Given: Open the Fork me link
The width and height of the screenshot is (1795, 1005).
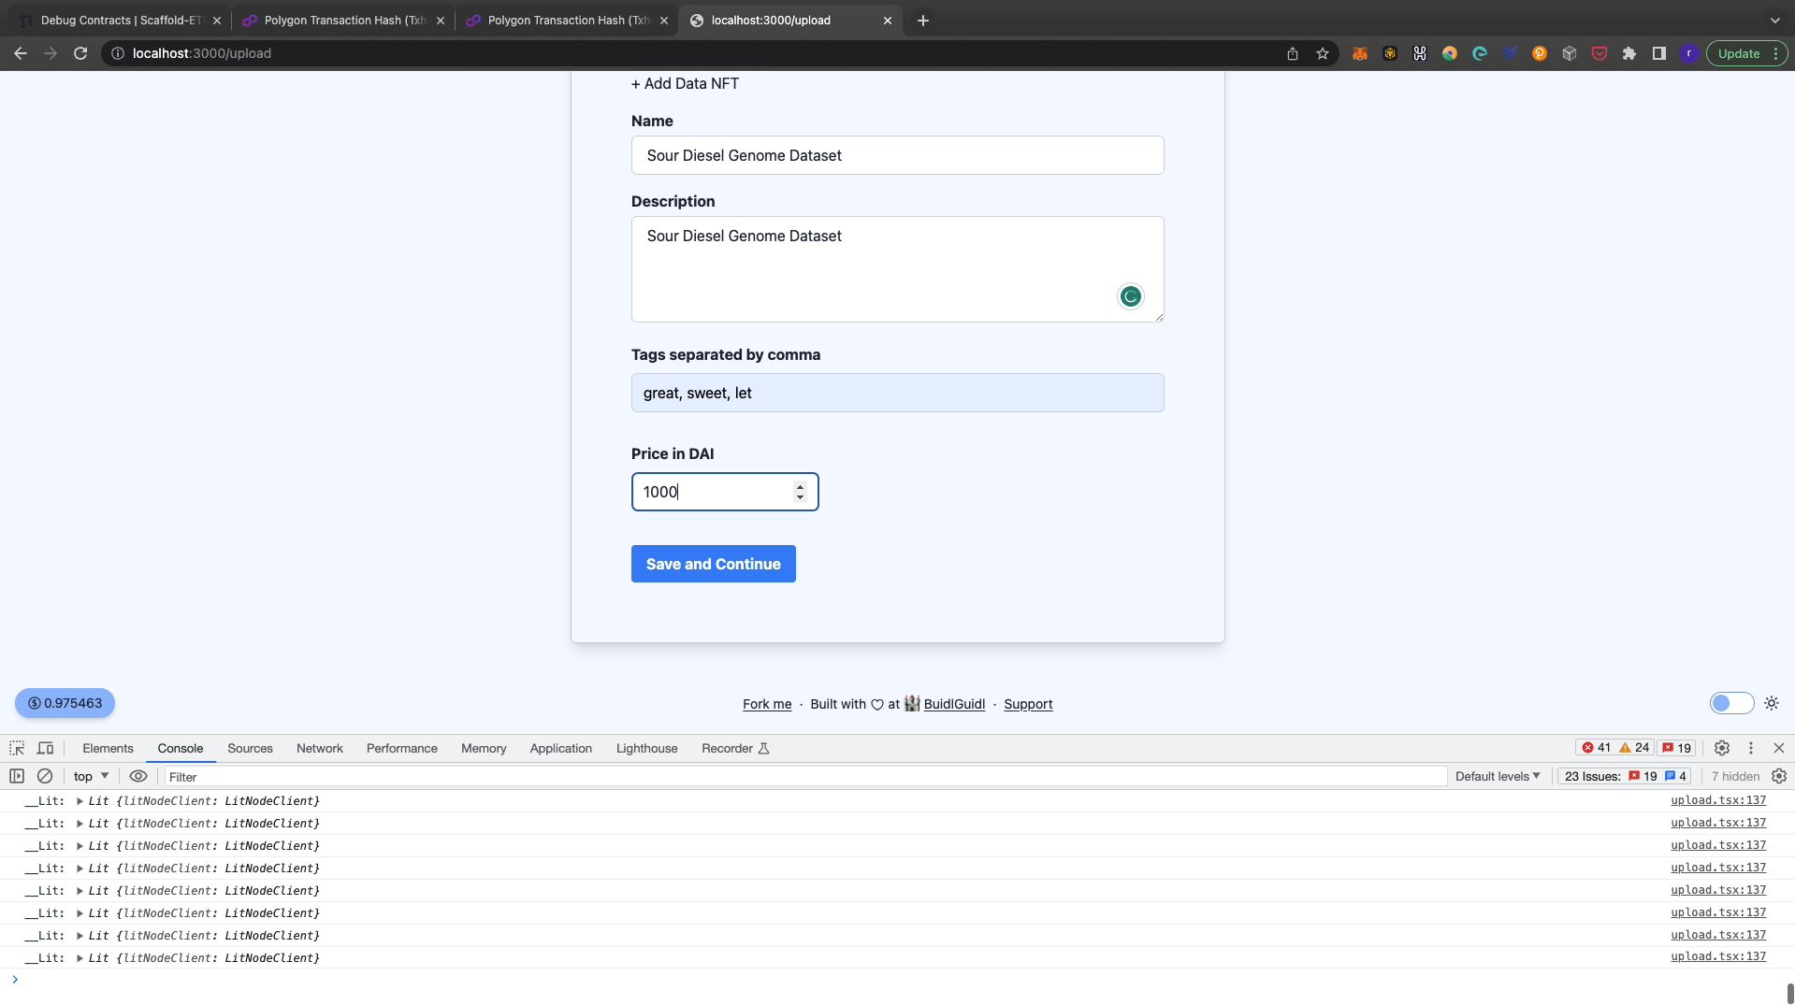Looking at the screenshot, I should pos(767,704).
